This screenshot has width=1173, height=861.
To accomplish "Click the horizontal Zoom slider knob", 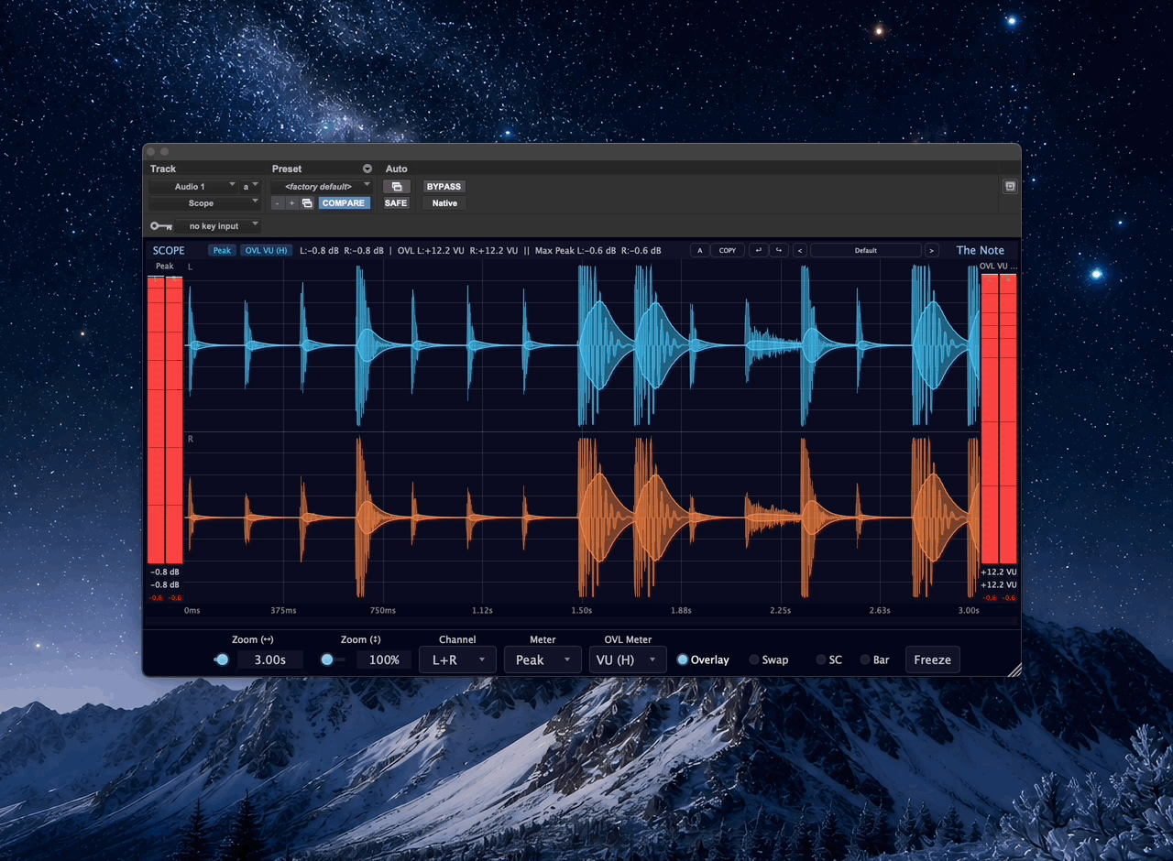I will tap(222, 659).
